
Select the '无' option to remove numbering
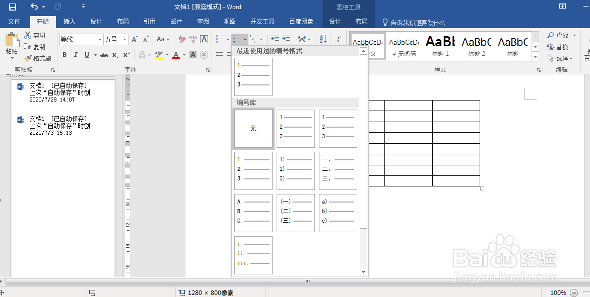(x=253, y=128)
